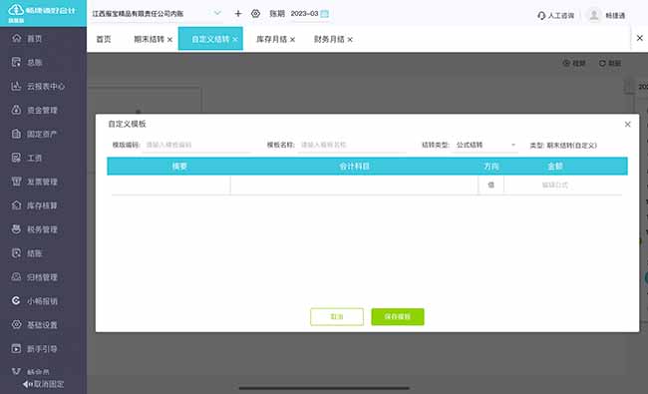Close the 自定义模板 dialog

tap(628, 124)
